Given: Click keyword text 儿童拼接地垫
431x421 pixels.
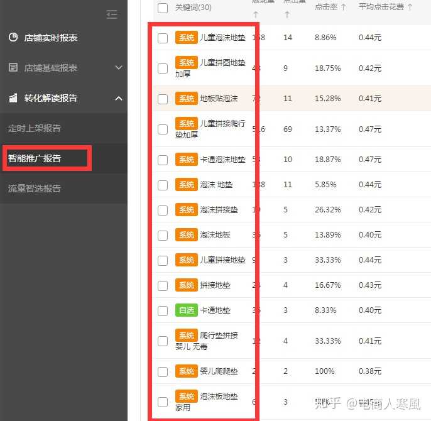Looking at the screenshot, I should 222,260.
